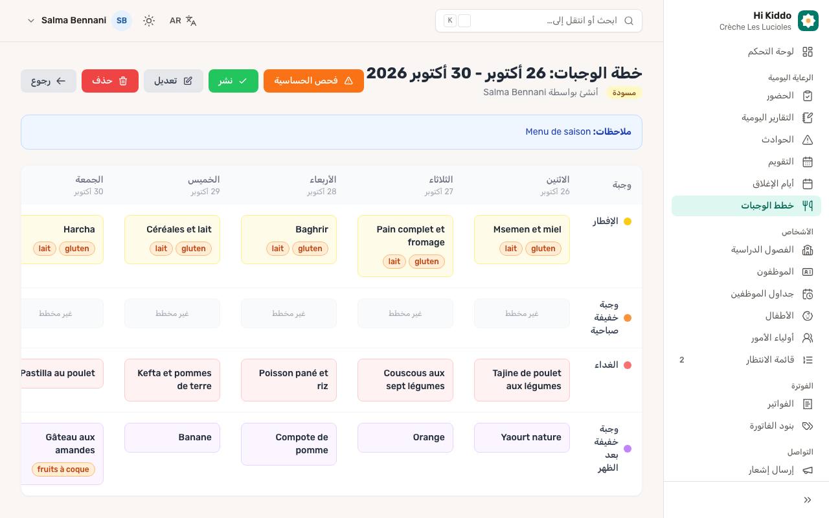Open قائمة الانتظار in sidebar

746,360
